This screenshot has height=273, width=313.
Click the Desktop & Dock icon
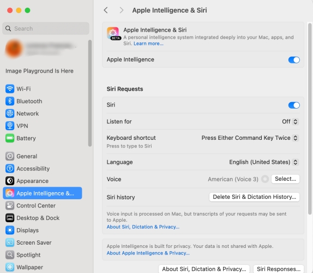tap(10, 218)
